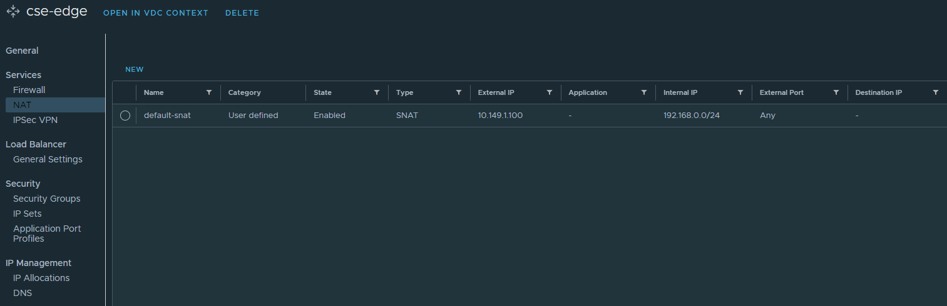Viewport: 947px width, 306px height.
Task: Click External Port filter icon
Action: point(836,92)
